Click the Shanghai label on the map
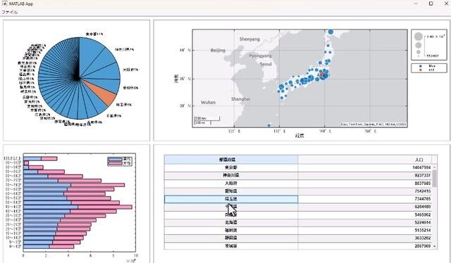The image size is (451, 263). click(x=240, y=99)
